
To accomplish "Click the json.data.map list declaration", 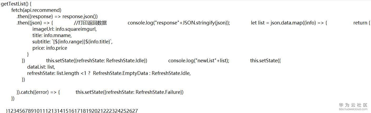I will pos(289,23).
